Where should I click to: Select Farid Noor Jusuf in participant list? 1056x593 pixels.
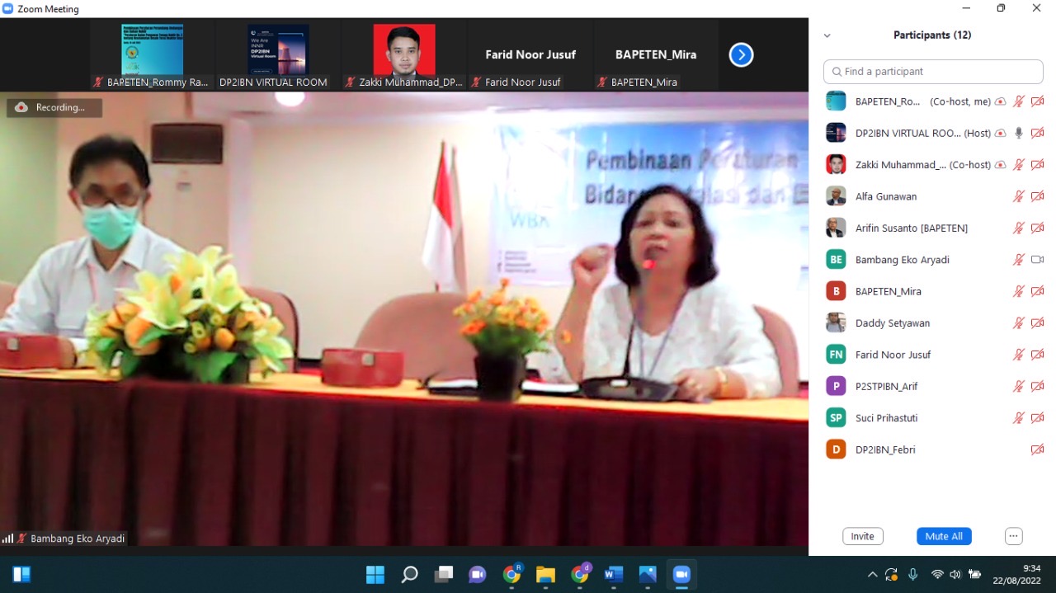893,355
